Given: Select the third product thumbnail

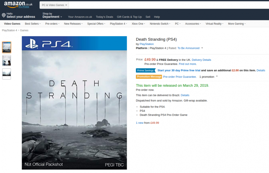Looking at the screenshot, I should [7, 73].
